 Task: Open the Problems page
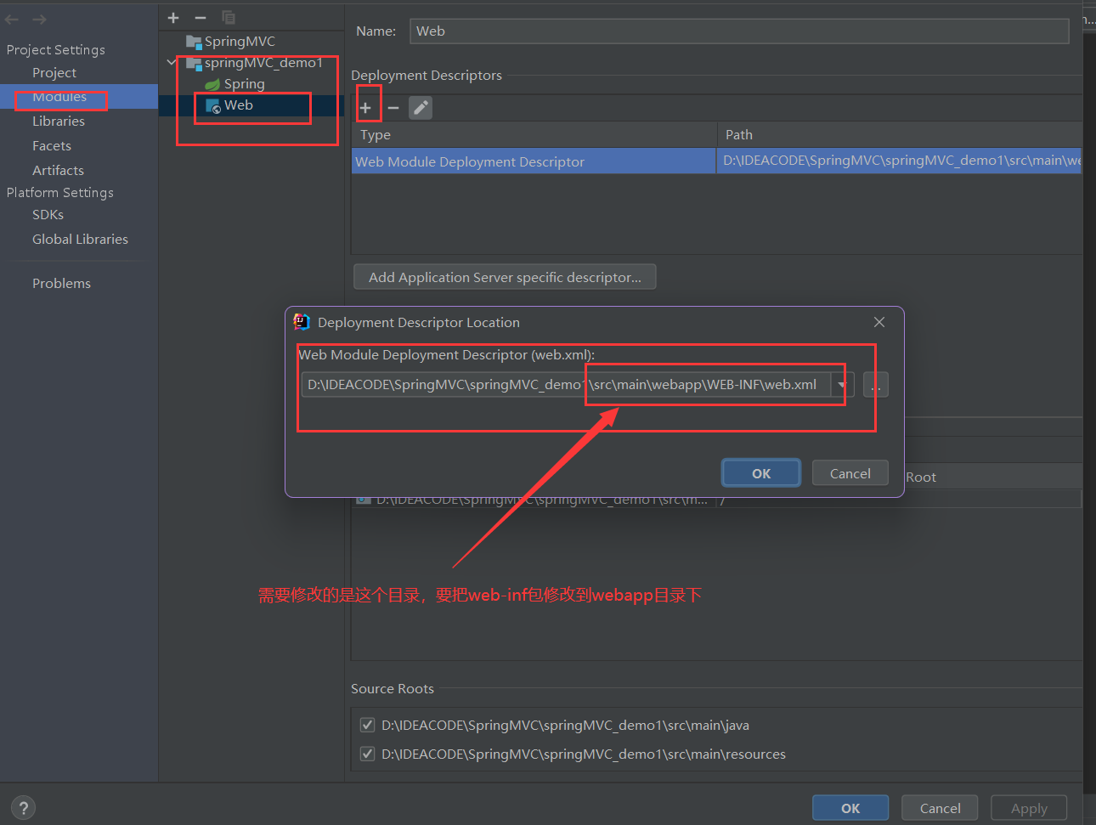[61, 284]
